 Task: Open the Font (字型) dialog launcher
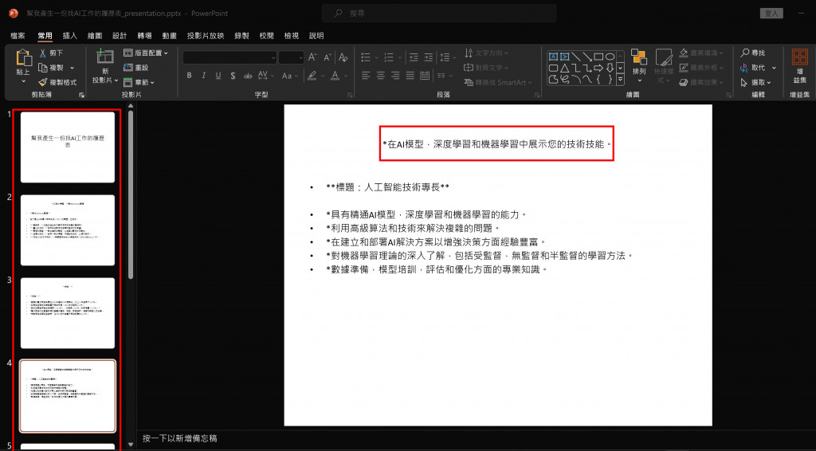pos(350,95)
